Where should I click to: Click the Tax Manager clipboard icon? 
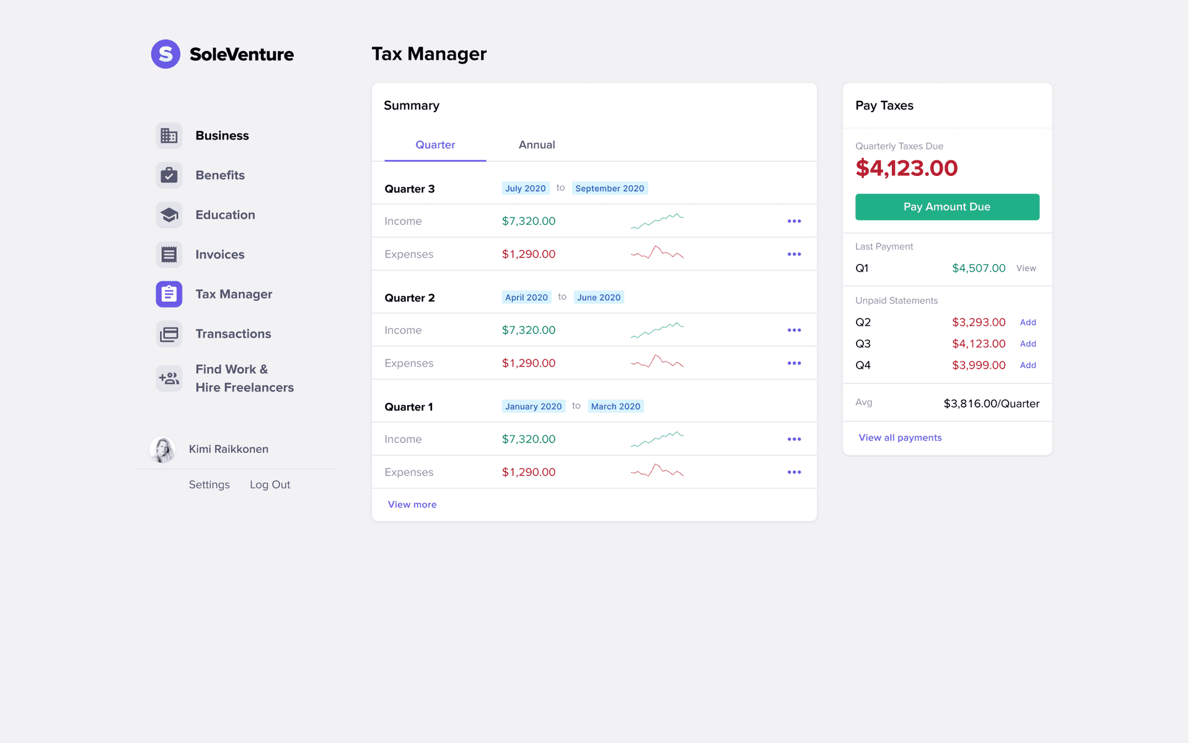pos(169,294)
